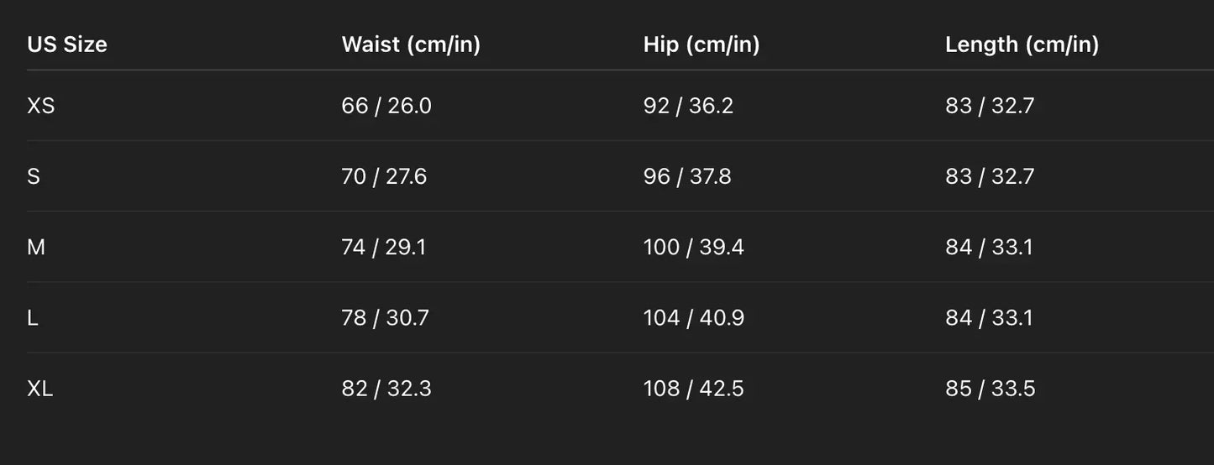This screenshot has width=1214, height=465.
Task: Click the Waist (cm/in) column header
Action: (x=411, y=44)
